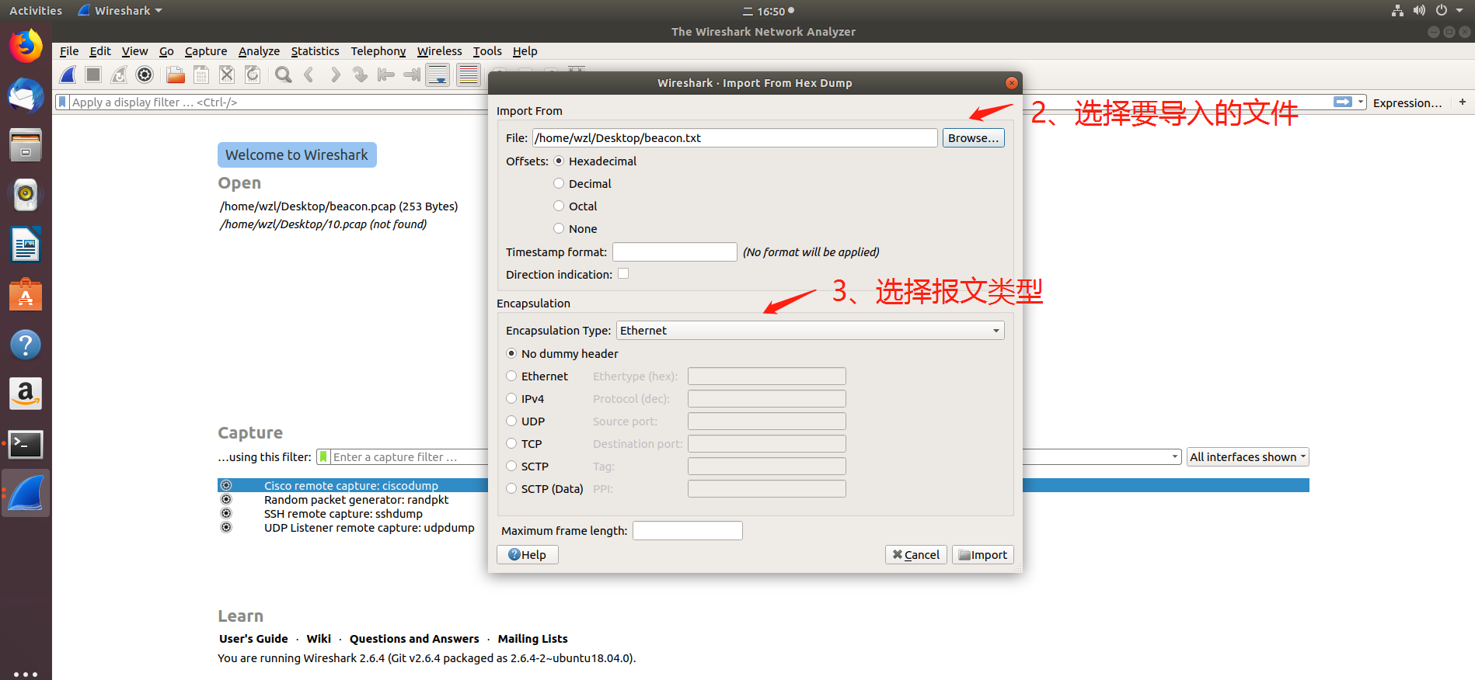Screen dimensions: 1475x680
Task: Open capture options gear icon
Action: [145, 75]
